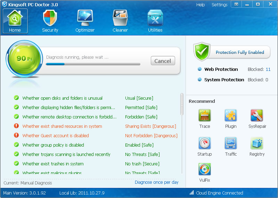Image resolution: width=278 pixels, height=198 pixels.
Task: Cancel the running diagnosis
Action: [163, 61]
